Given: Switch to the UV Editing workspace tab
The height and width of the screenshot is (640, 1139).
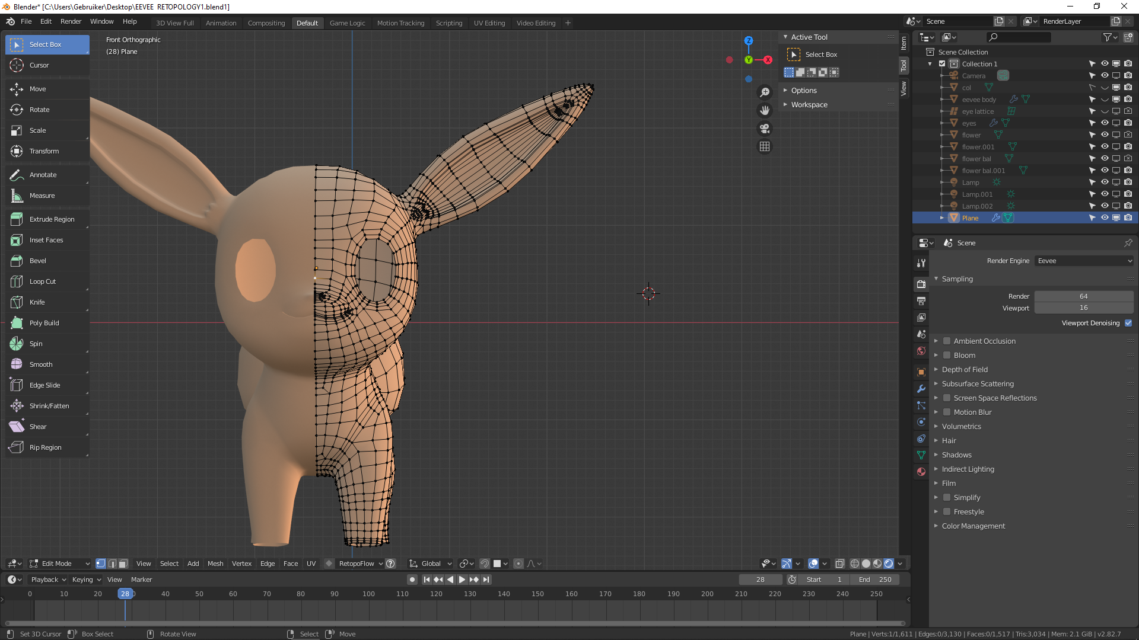Looking at the screenshot, I should click(x=489, y=23).
